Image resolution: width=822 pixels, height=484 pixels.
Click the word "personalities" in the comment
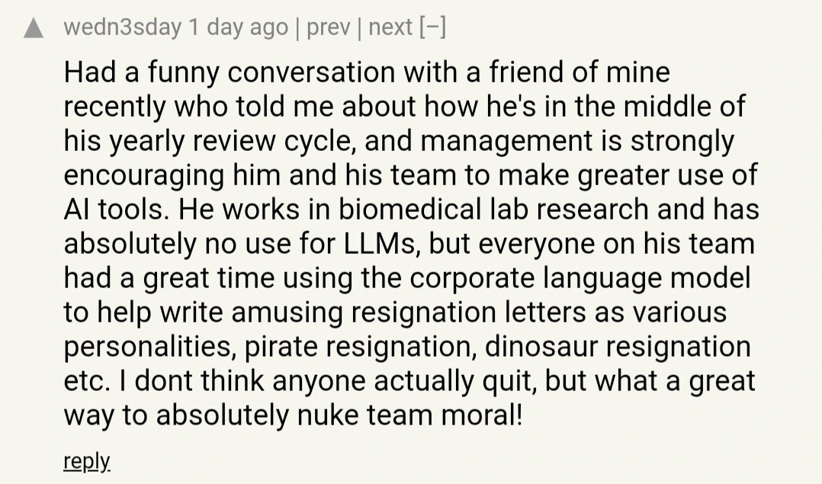tap(150, 348)
